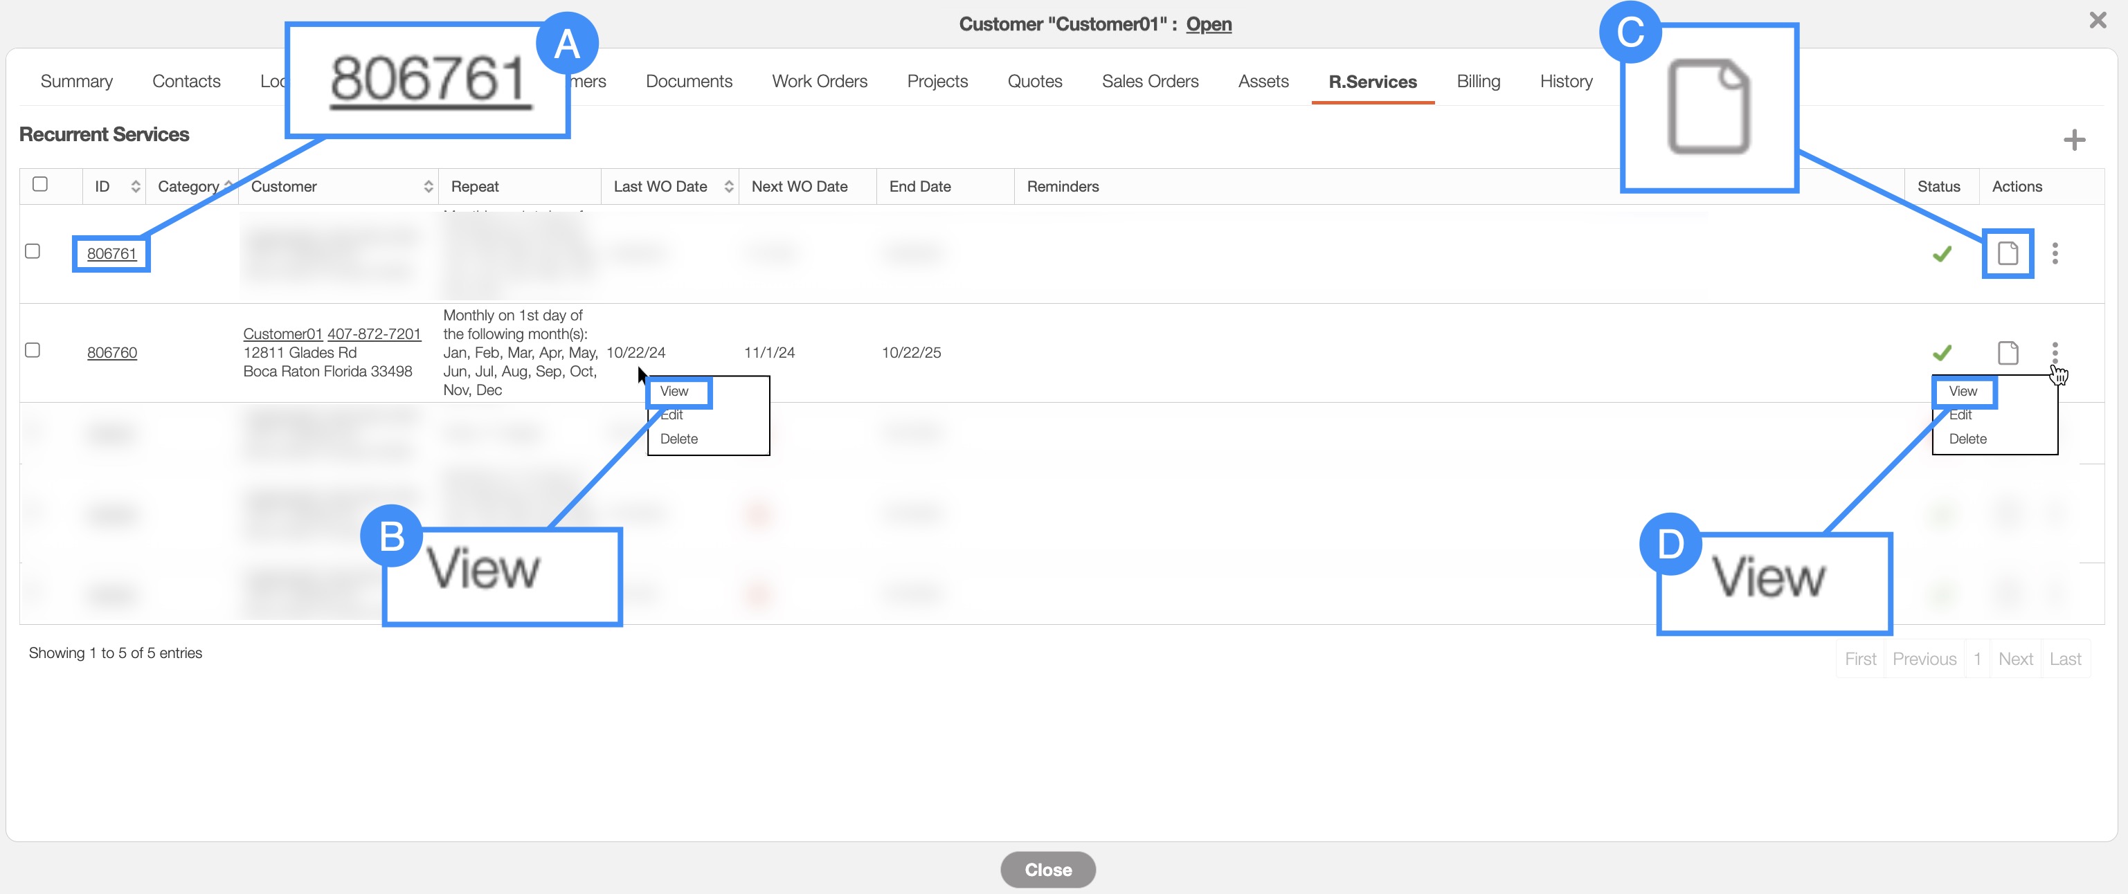Click the plus icon to add recurrent service
This screenshot has width=2128, height=894.
click(2073, 140)
